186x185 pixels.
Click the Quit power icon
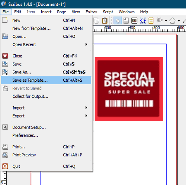pyautogui.click(x=5, y=166)
